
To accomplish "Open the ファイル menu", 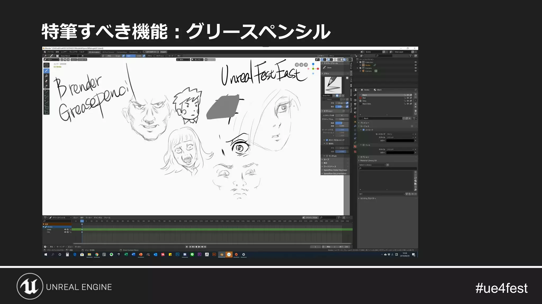I will coord(50,52).
